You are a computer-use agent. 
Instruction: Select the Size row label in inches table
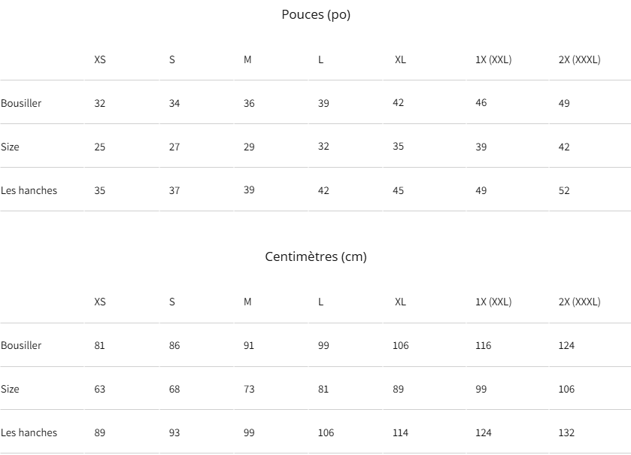click(11, 147)
